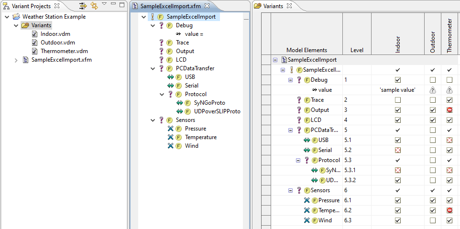Select Thermometer.vdm in project tree
This screenshot has width=460, height=229.
(x=64, y=51)
